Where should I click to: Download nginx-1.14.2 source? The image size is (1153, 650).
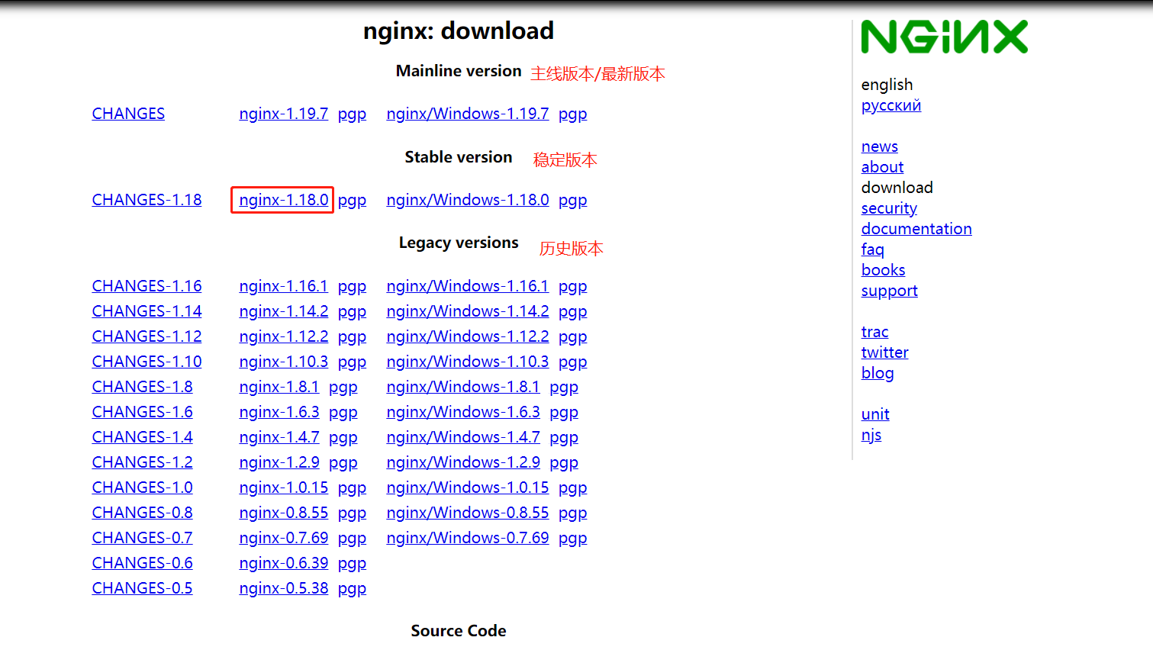(284, 311)
